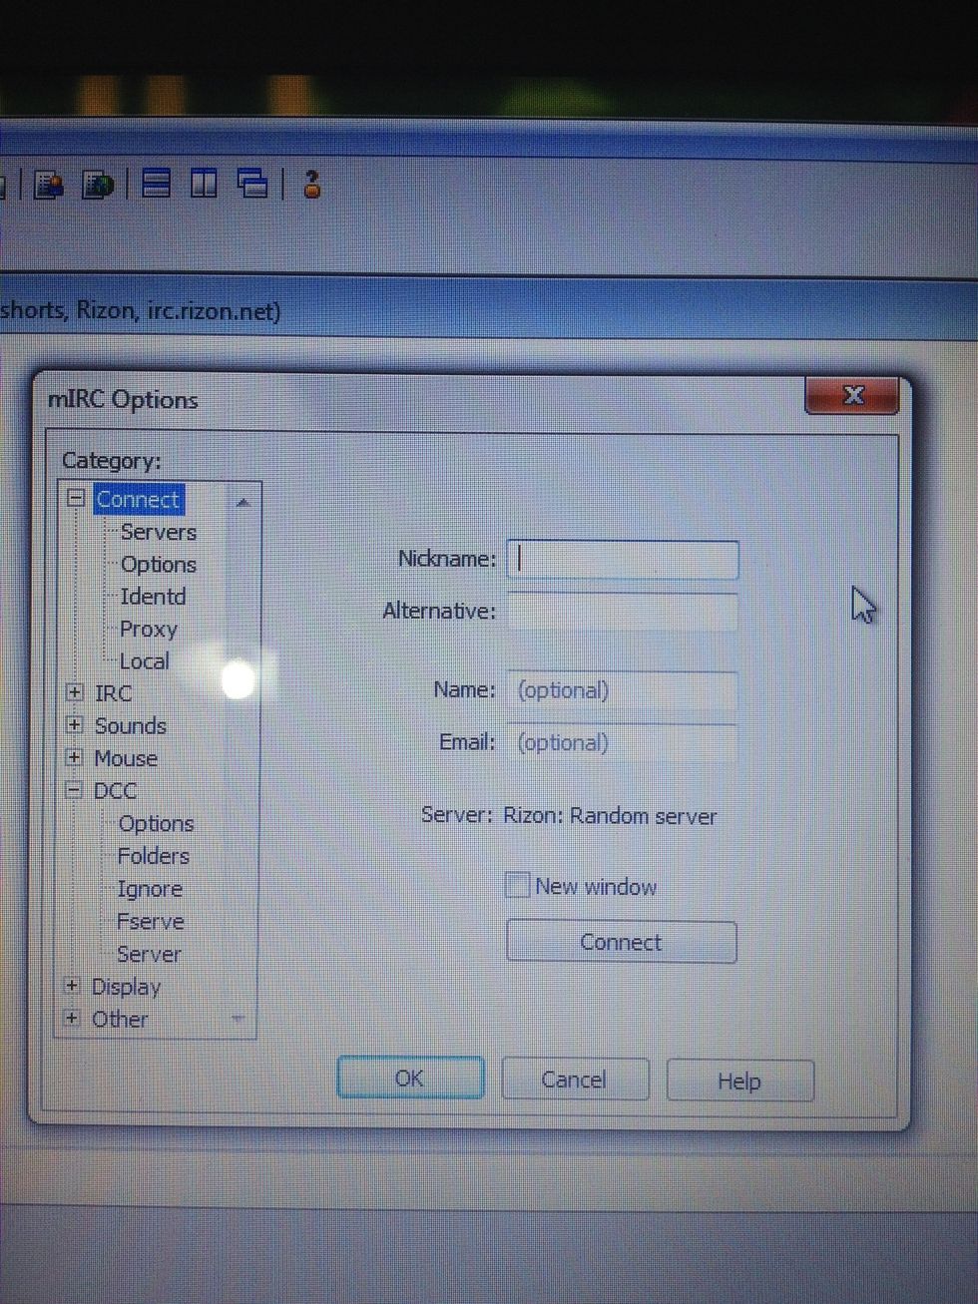Click the tile windows horizontally icon
Viewport: 978px width, 1304px height.
[155, 184]
